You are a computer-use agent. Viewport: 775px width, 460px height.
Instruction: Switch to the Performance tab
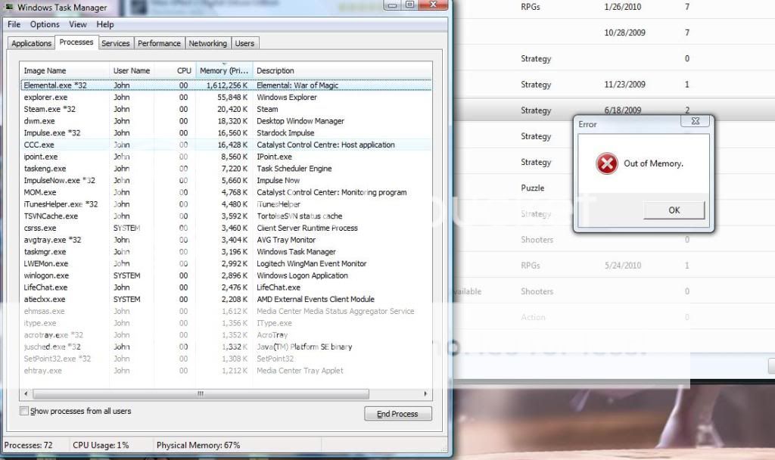[159, 43]
